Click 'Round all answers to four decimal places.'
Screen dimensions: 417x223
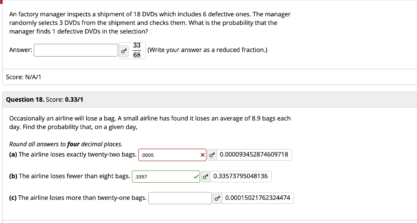point(66,144)
